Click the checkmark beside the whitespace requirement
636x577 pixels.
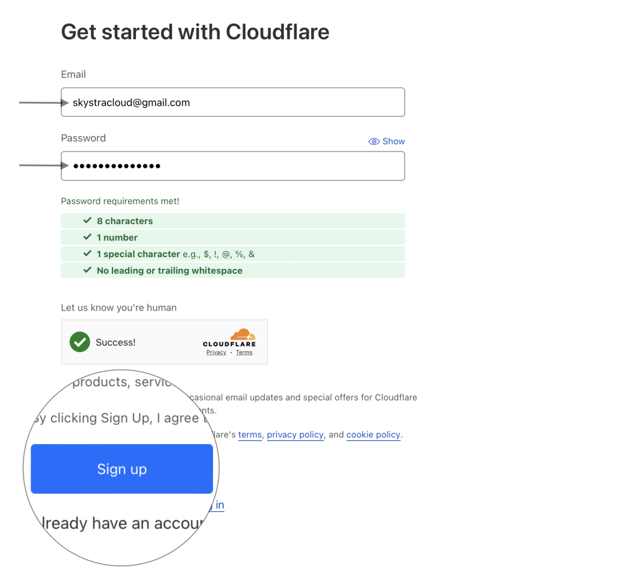[x=88, y=271]
